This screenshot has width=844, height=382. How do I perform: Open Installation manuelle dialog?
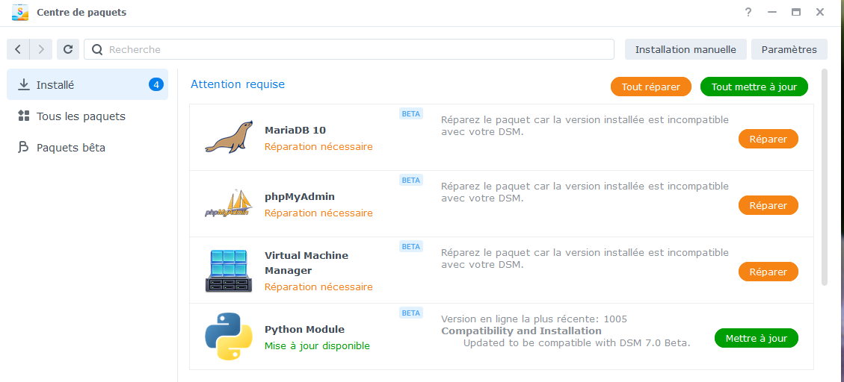[686, 49]
